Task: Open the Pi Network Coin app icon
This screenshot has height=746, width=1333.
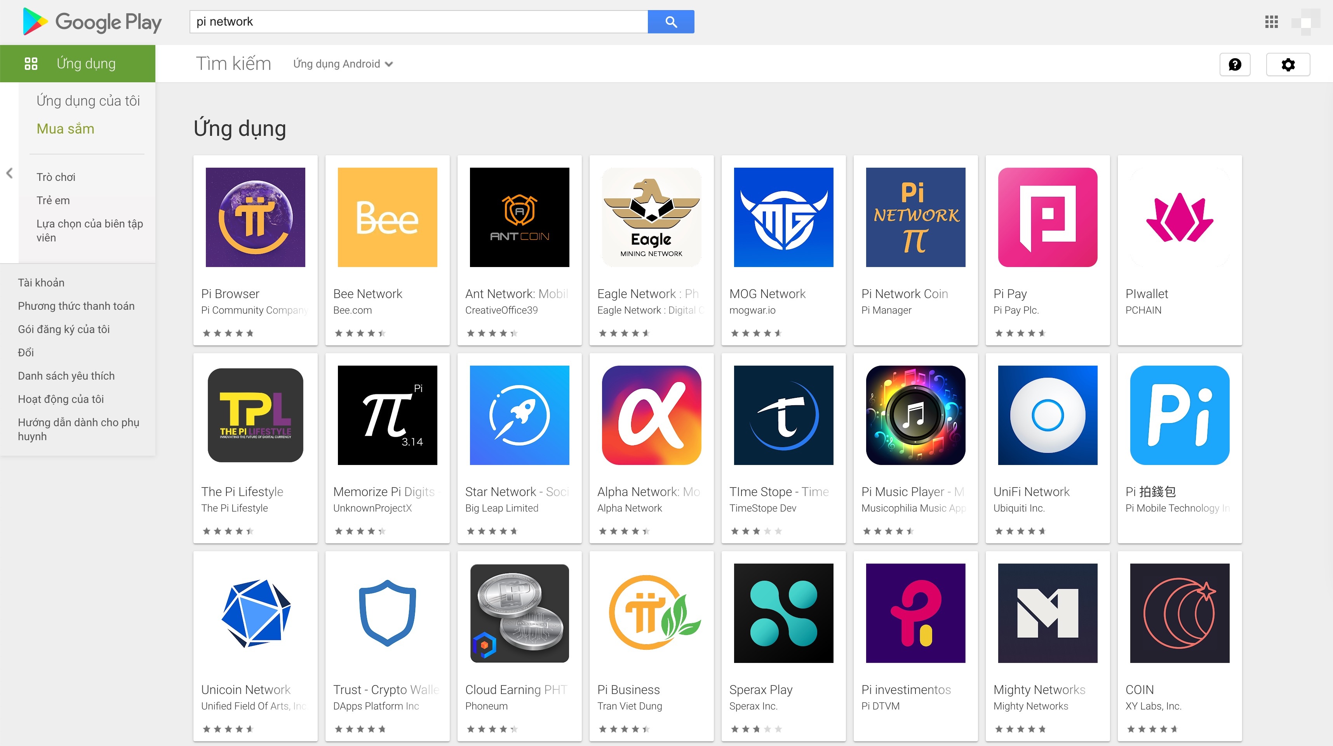Action: pos(915,217)
